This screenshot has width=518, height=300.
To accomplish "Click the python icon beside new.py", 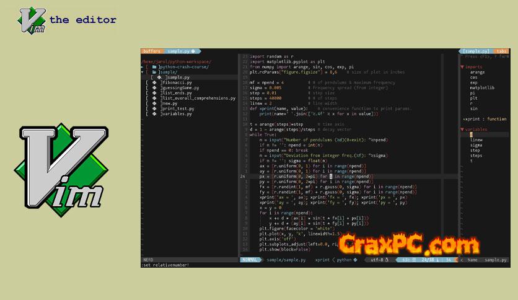I will point(154,103).
